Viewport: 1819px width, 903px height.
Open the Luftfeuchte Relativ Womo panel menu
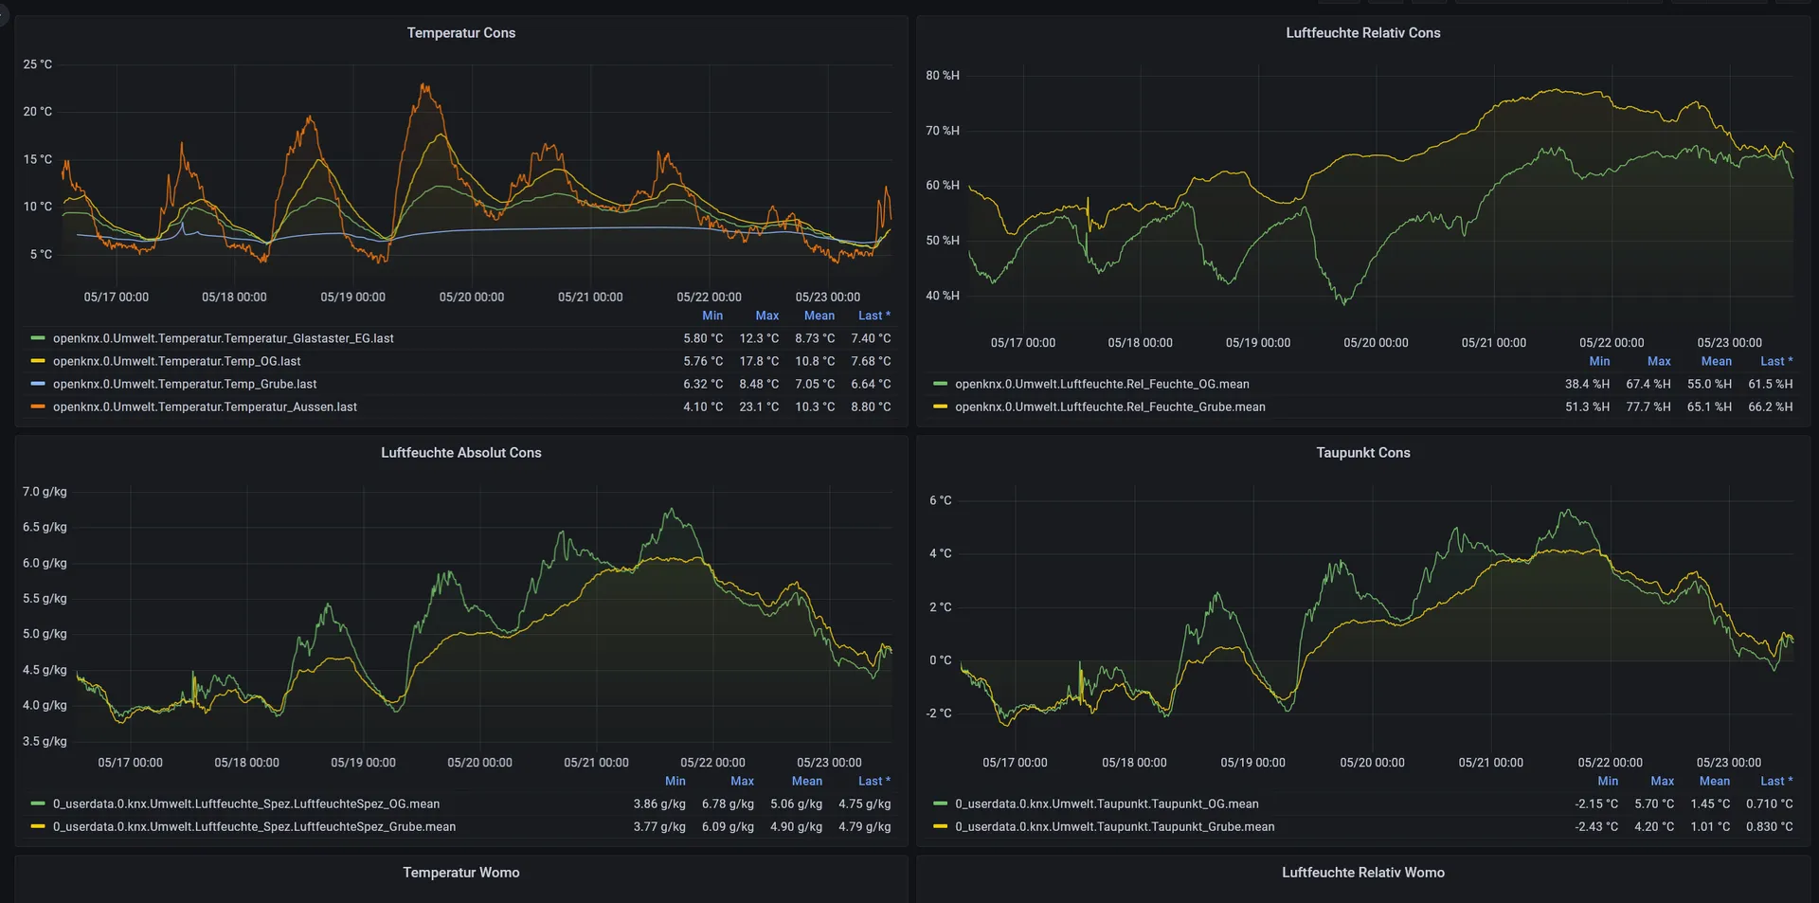1362,873
